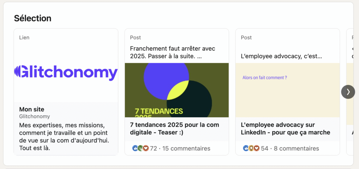
Task: Open '15 commentaires' on the 7 tendances post
Action: pos(186,148)
